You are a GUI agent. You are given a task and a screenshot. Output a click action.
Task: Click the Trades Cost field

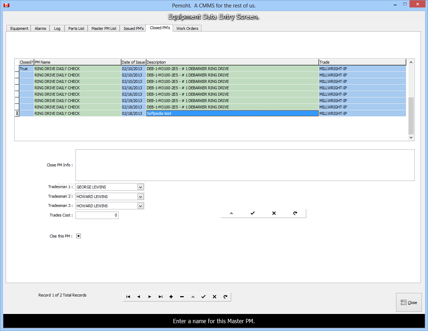97,215
